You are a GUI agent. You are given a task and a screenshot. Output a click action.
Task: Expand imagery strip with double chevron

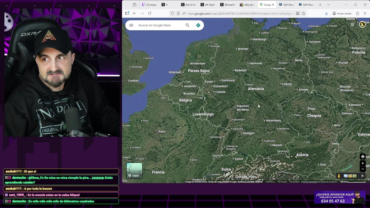tap(362, 176)
